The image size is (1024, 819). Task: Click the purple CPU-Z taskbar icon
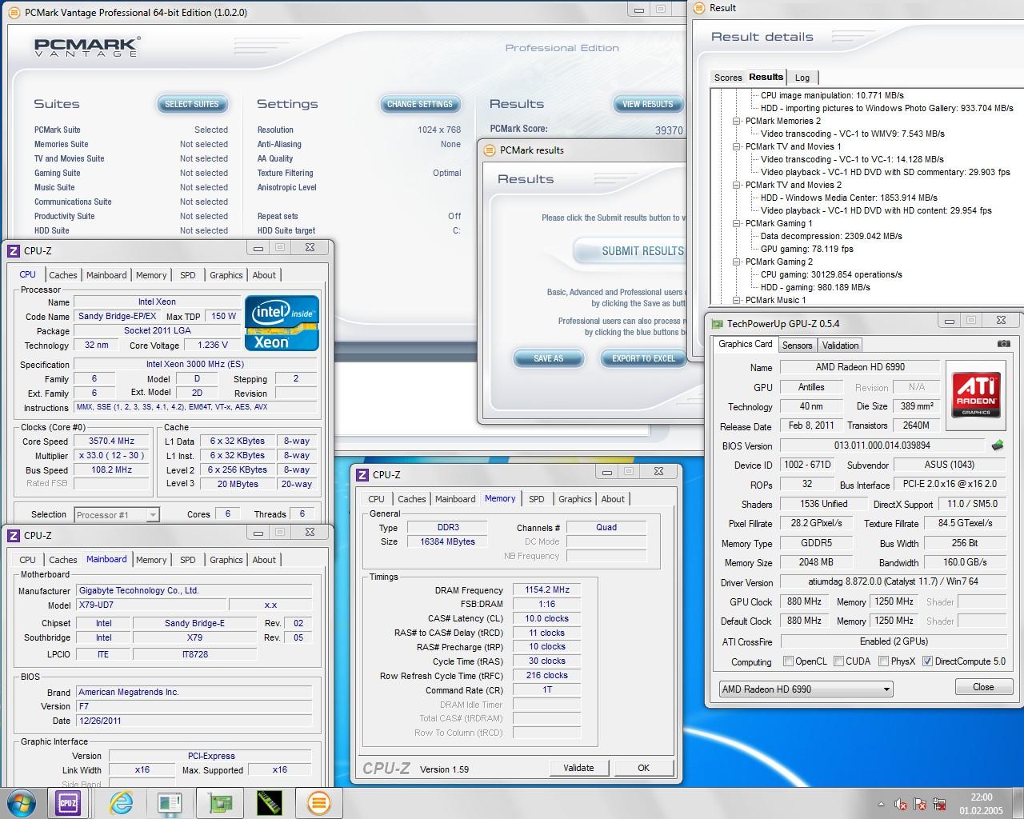tap(67, 802)
